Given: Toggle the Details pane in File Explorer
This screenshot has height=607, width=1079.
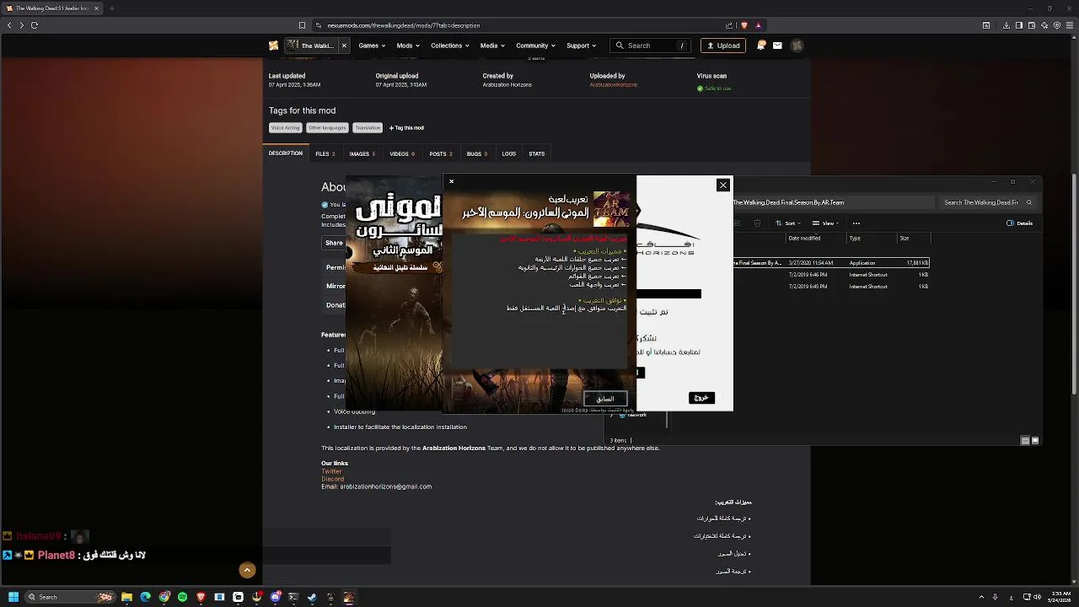Looking at the screenshot, I should pos(1020,223).
